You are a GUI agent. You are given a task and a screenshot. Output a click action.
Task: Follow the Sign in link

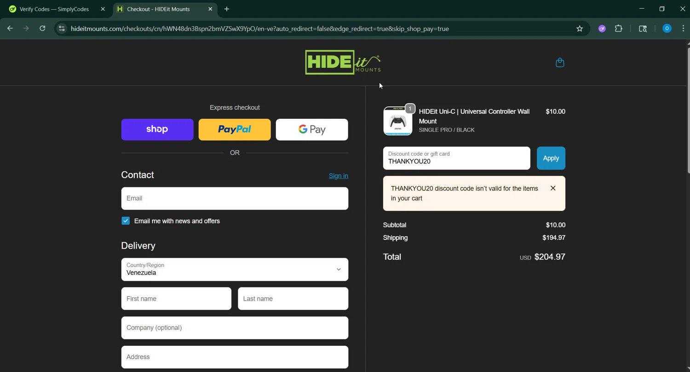339,176
